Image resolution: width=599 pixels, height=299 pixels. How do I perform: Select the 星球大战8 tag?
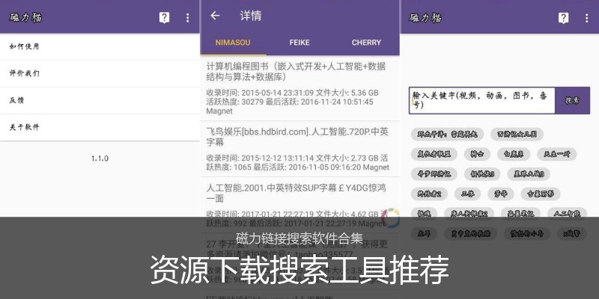[x=529, y=174]
